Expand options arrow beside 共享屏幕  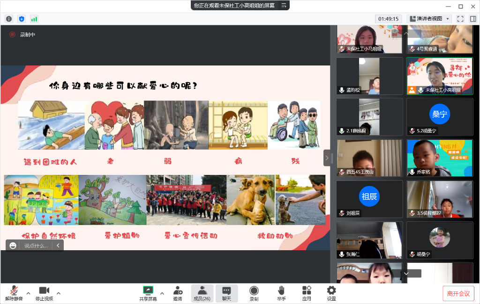pyautogui.click(x=162, y=293)
